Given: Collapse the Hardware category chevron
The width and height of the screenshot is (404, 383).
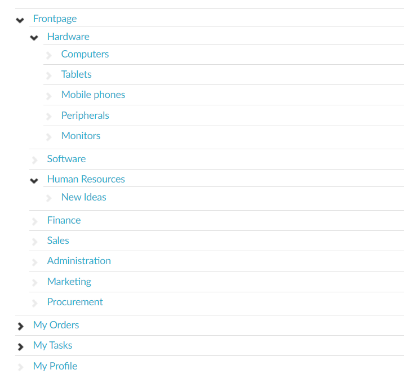Looking at the screenshot, I should tap(34, 38).
